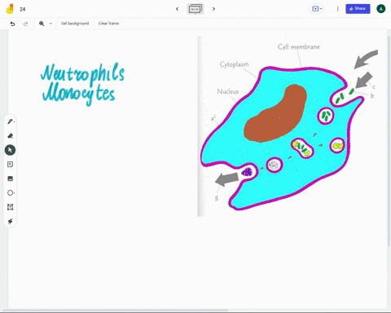Expand the frame bar thumbnail
This screenshot has height=313, width=391.
(195, 9)
